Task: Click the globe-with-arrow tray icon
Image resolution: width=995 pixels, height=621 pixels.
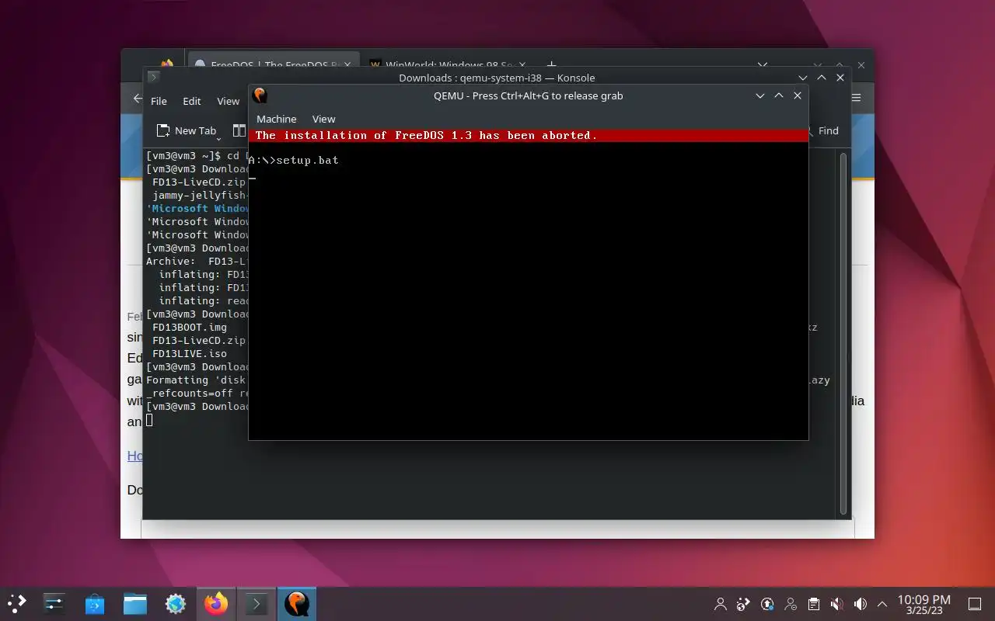Action: tap(744, 604)
